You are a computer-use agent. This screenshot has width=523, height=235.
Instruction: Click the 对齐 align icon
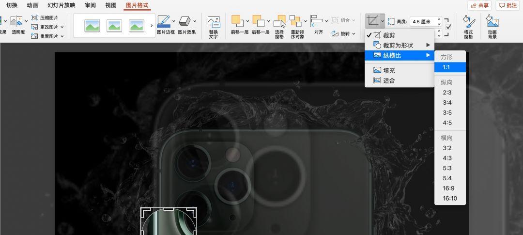pyautogui.click(x=316, y=21)
